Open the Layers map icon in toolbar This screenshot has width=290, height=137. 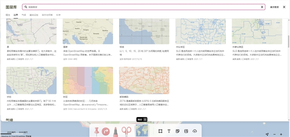click(x=142, y=130)
